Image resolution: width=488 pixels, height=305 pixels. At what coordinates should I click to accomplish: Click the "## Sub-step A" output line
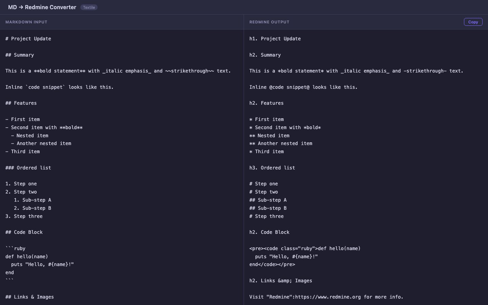point(268,200)
